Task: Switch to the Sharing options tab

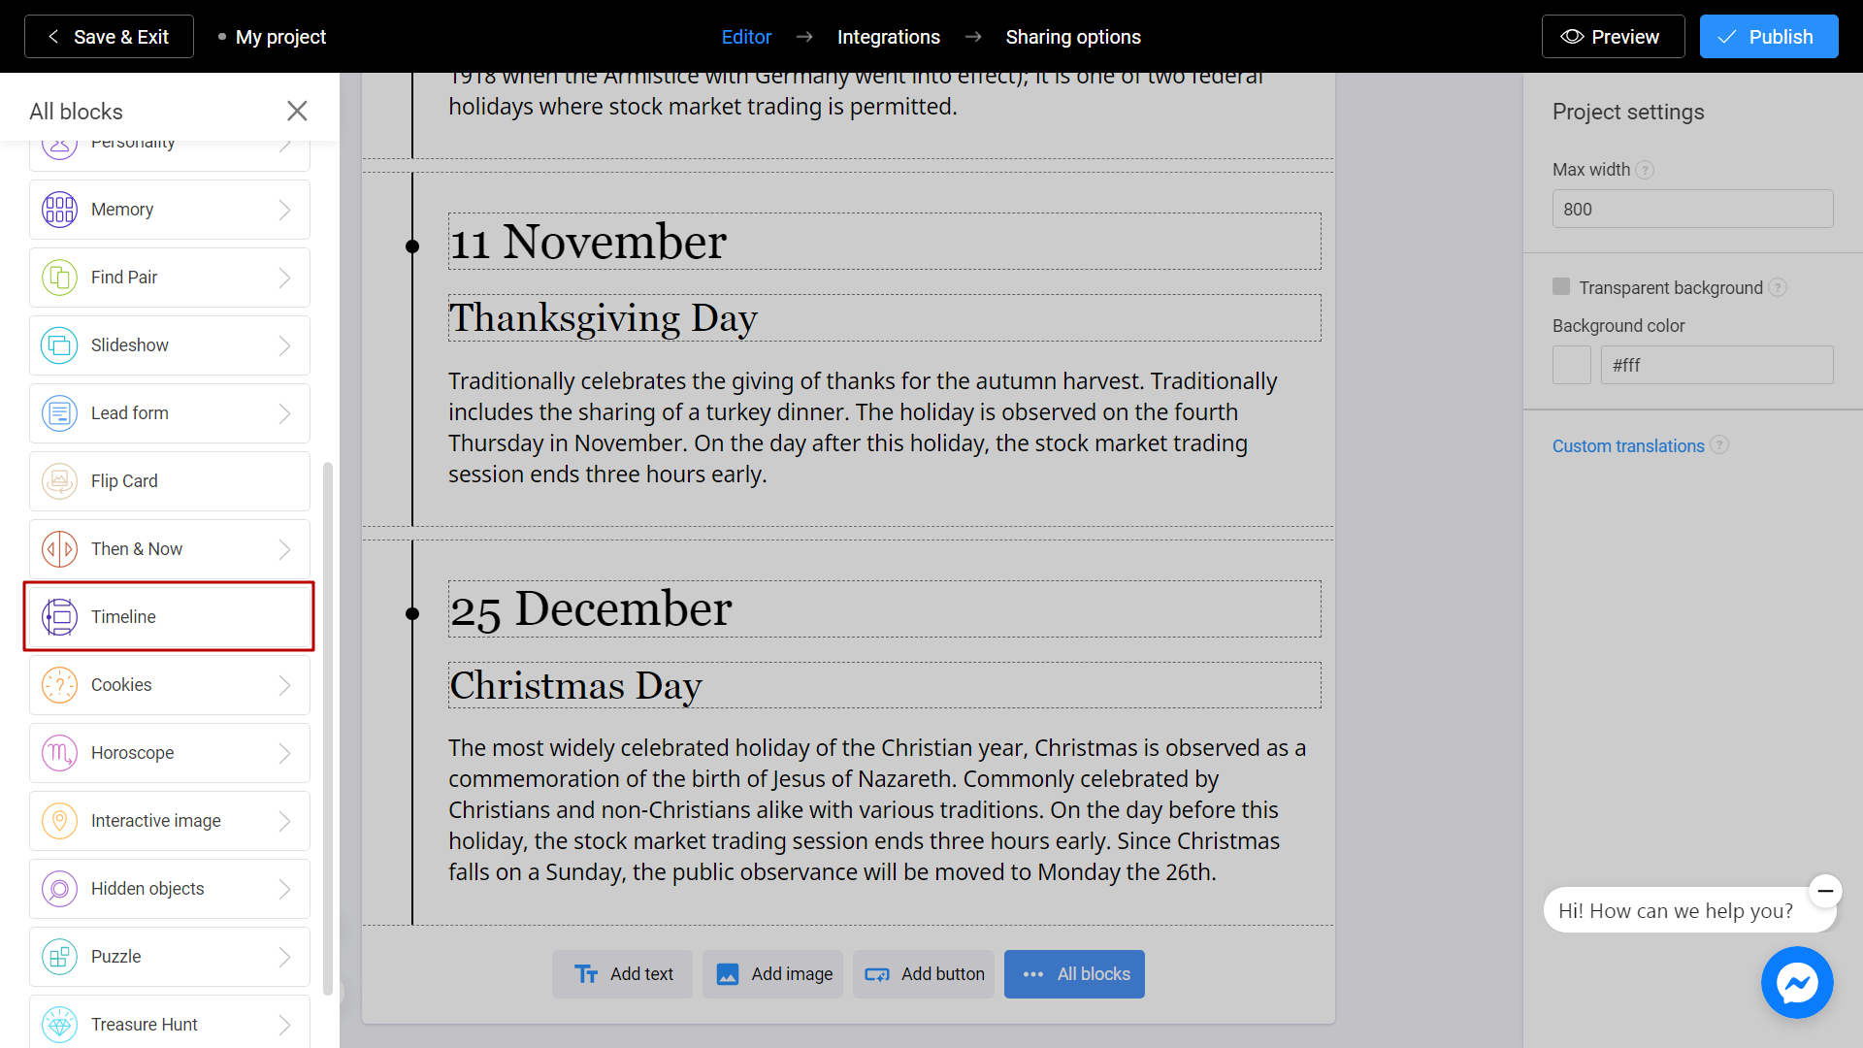Action: (1072, 37)
